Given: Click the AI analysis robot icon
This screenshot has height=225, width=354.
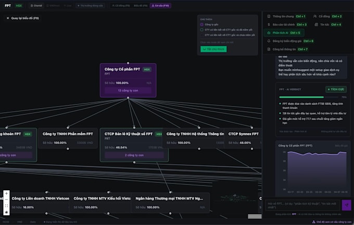Looking at the screenshot, I should pyautogui.click(x=269, y=33).
